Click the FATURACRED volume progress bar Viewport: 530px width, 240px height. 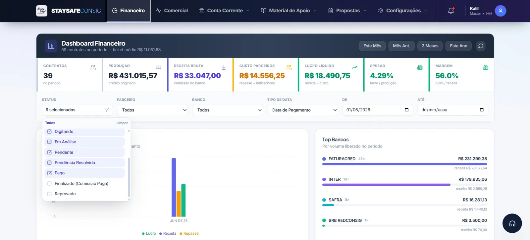[x=404, y=164]
